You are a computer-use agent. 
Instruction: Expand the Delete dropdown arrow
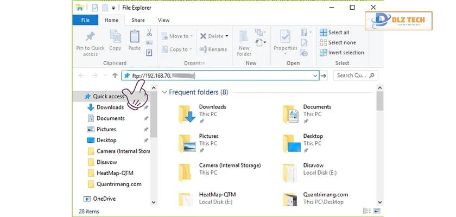(227, 36)
